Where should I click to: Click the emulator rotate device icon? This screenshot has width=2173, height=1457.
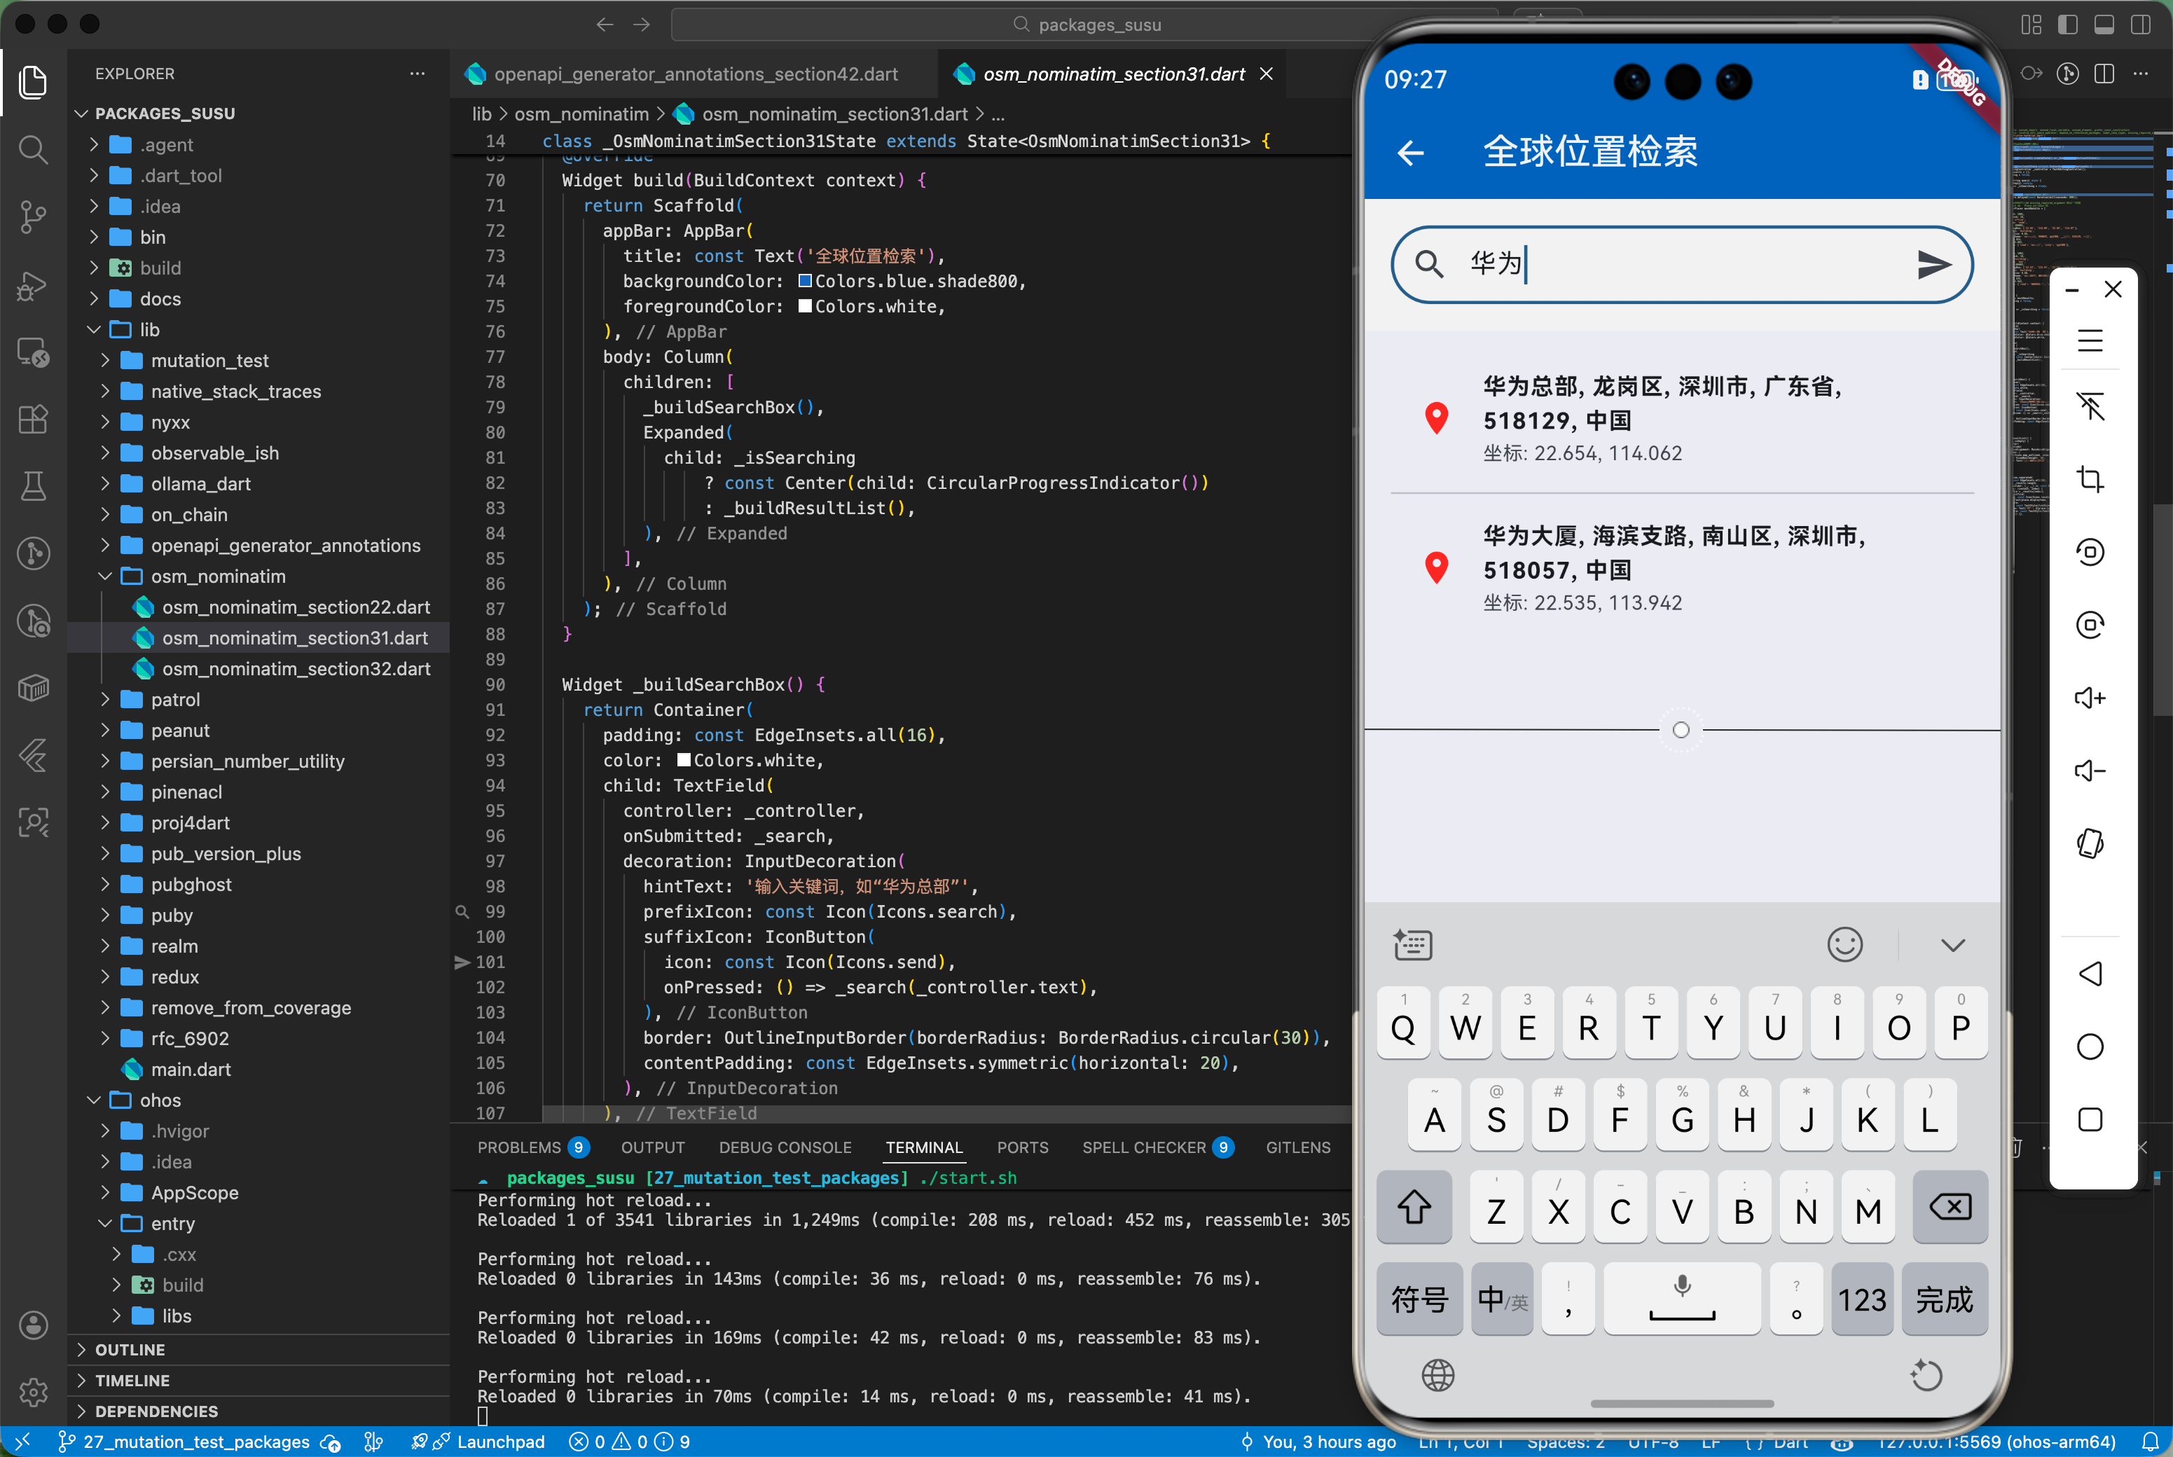[x=2090, y=843]
